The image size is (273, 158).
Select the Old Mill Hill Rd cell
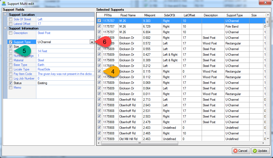130,139
